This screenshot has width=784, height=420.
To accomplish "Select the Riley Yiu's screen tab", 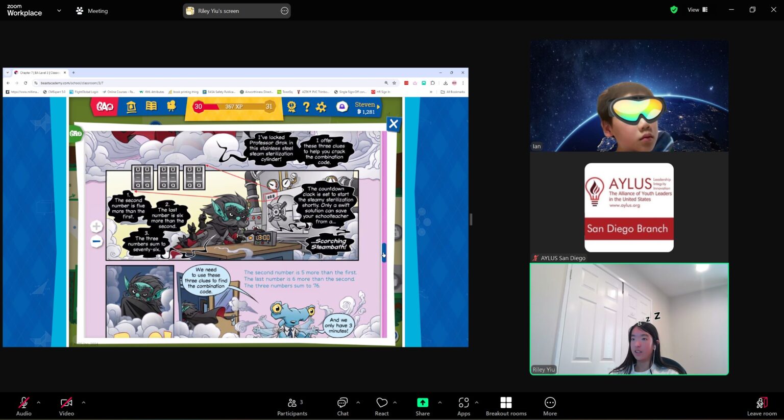I will click(x=236, y=11).
